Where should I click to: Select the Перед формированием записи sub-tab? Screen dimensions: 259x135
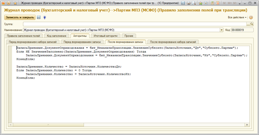(x=82, y=42)
